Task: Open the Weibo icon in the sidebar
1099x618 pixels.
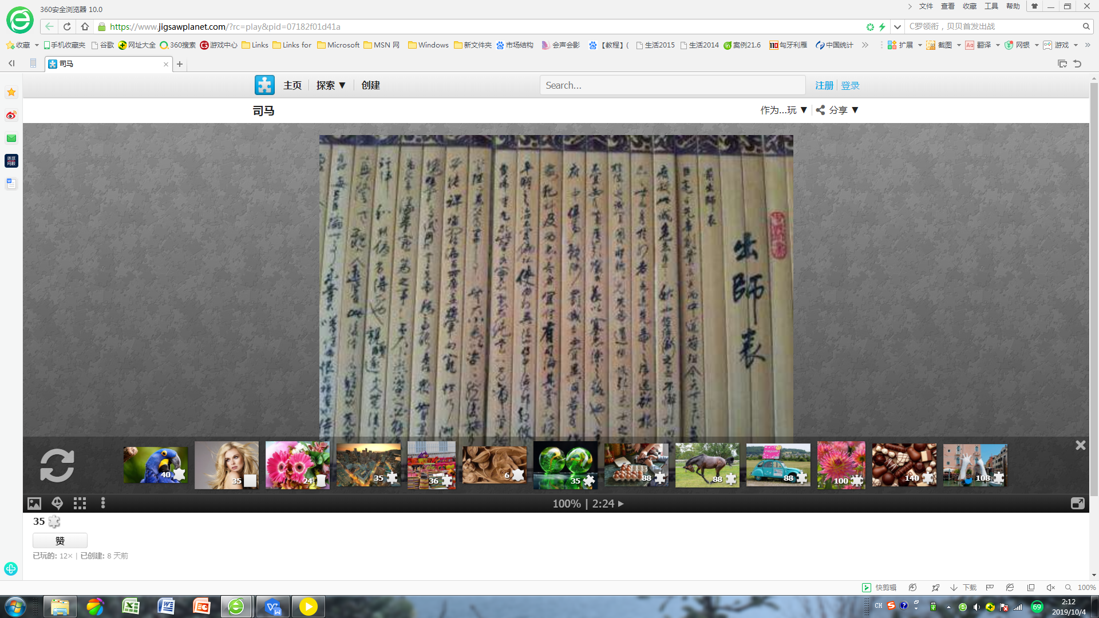Action: (x=11, y=115)
